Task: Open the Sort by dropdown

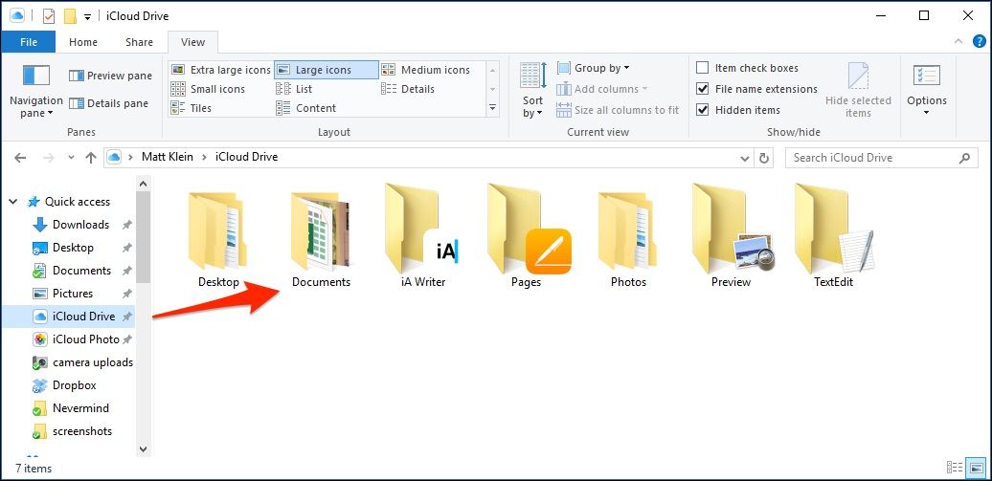Action: [x=532, y=91]
